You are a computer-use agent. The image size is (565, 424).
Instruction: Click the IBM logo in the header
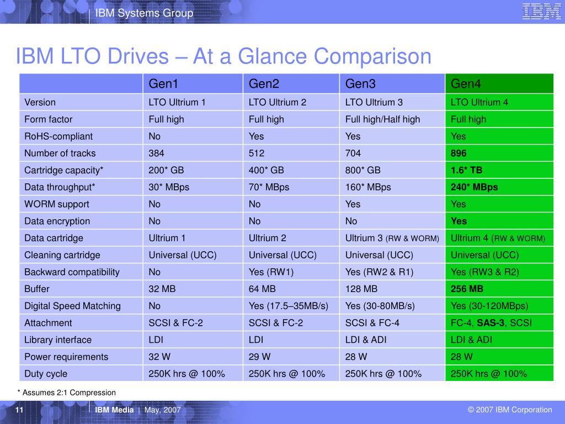coord(541,12)
